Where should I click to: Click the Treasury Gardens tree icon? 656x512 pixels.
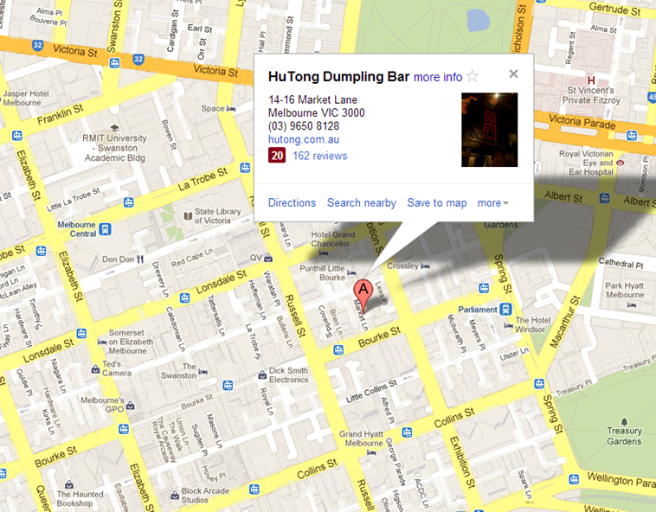point(624,421)
